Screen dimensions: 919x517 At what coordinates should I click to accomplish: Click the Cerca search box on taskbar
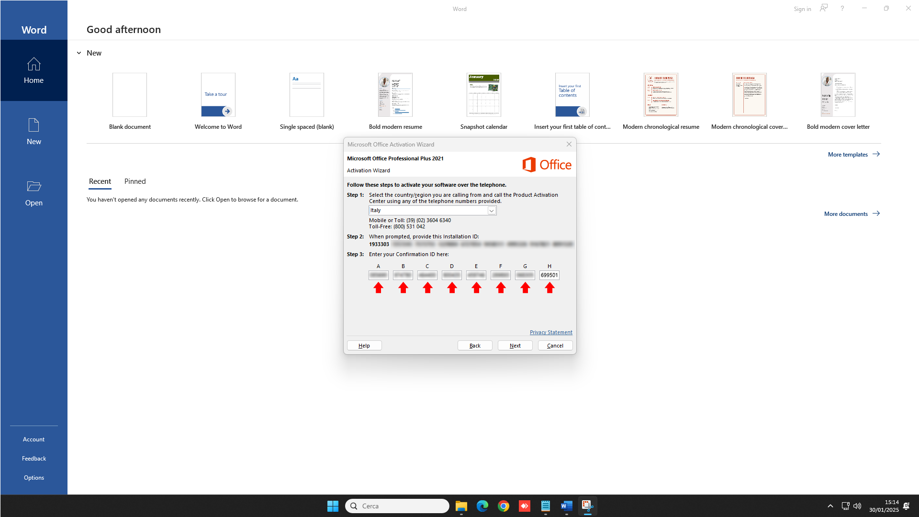tap(397, 506)
